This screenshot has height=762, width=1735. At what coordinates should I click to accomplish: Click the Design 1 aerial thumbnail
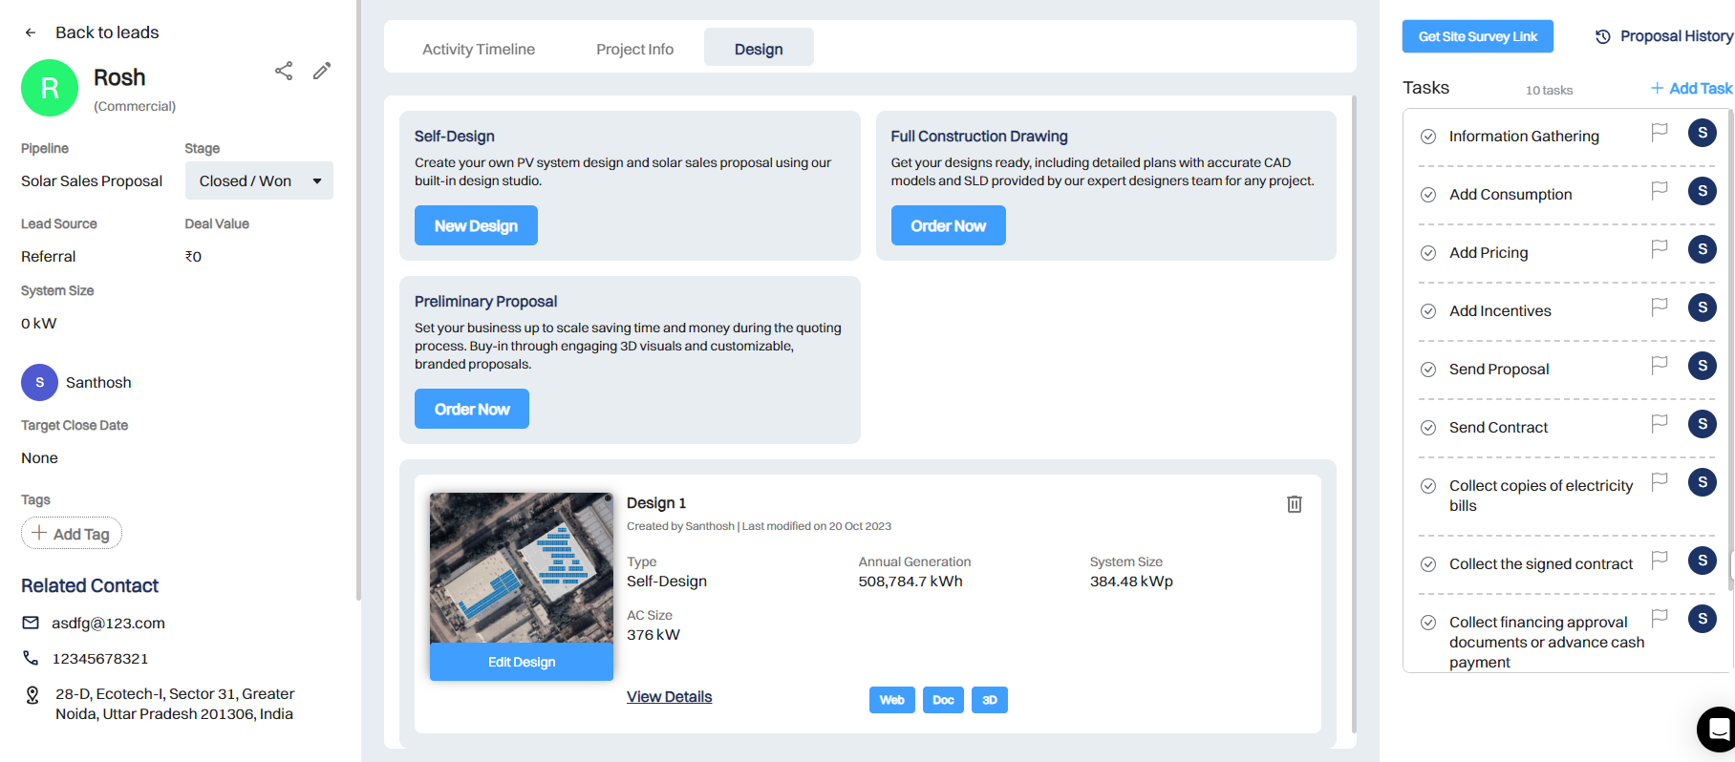click(521, 567)
